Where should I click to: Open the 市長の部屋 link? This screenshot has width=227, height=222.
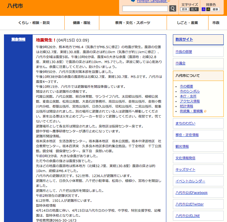click(184, 52)
